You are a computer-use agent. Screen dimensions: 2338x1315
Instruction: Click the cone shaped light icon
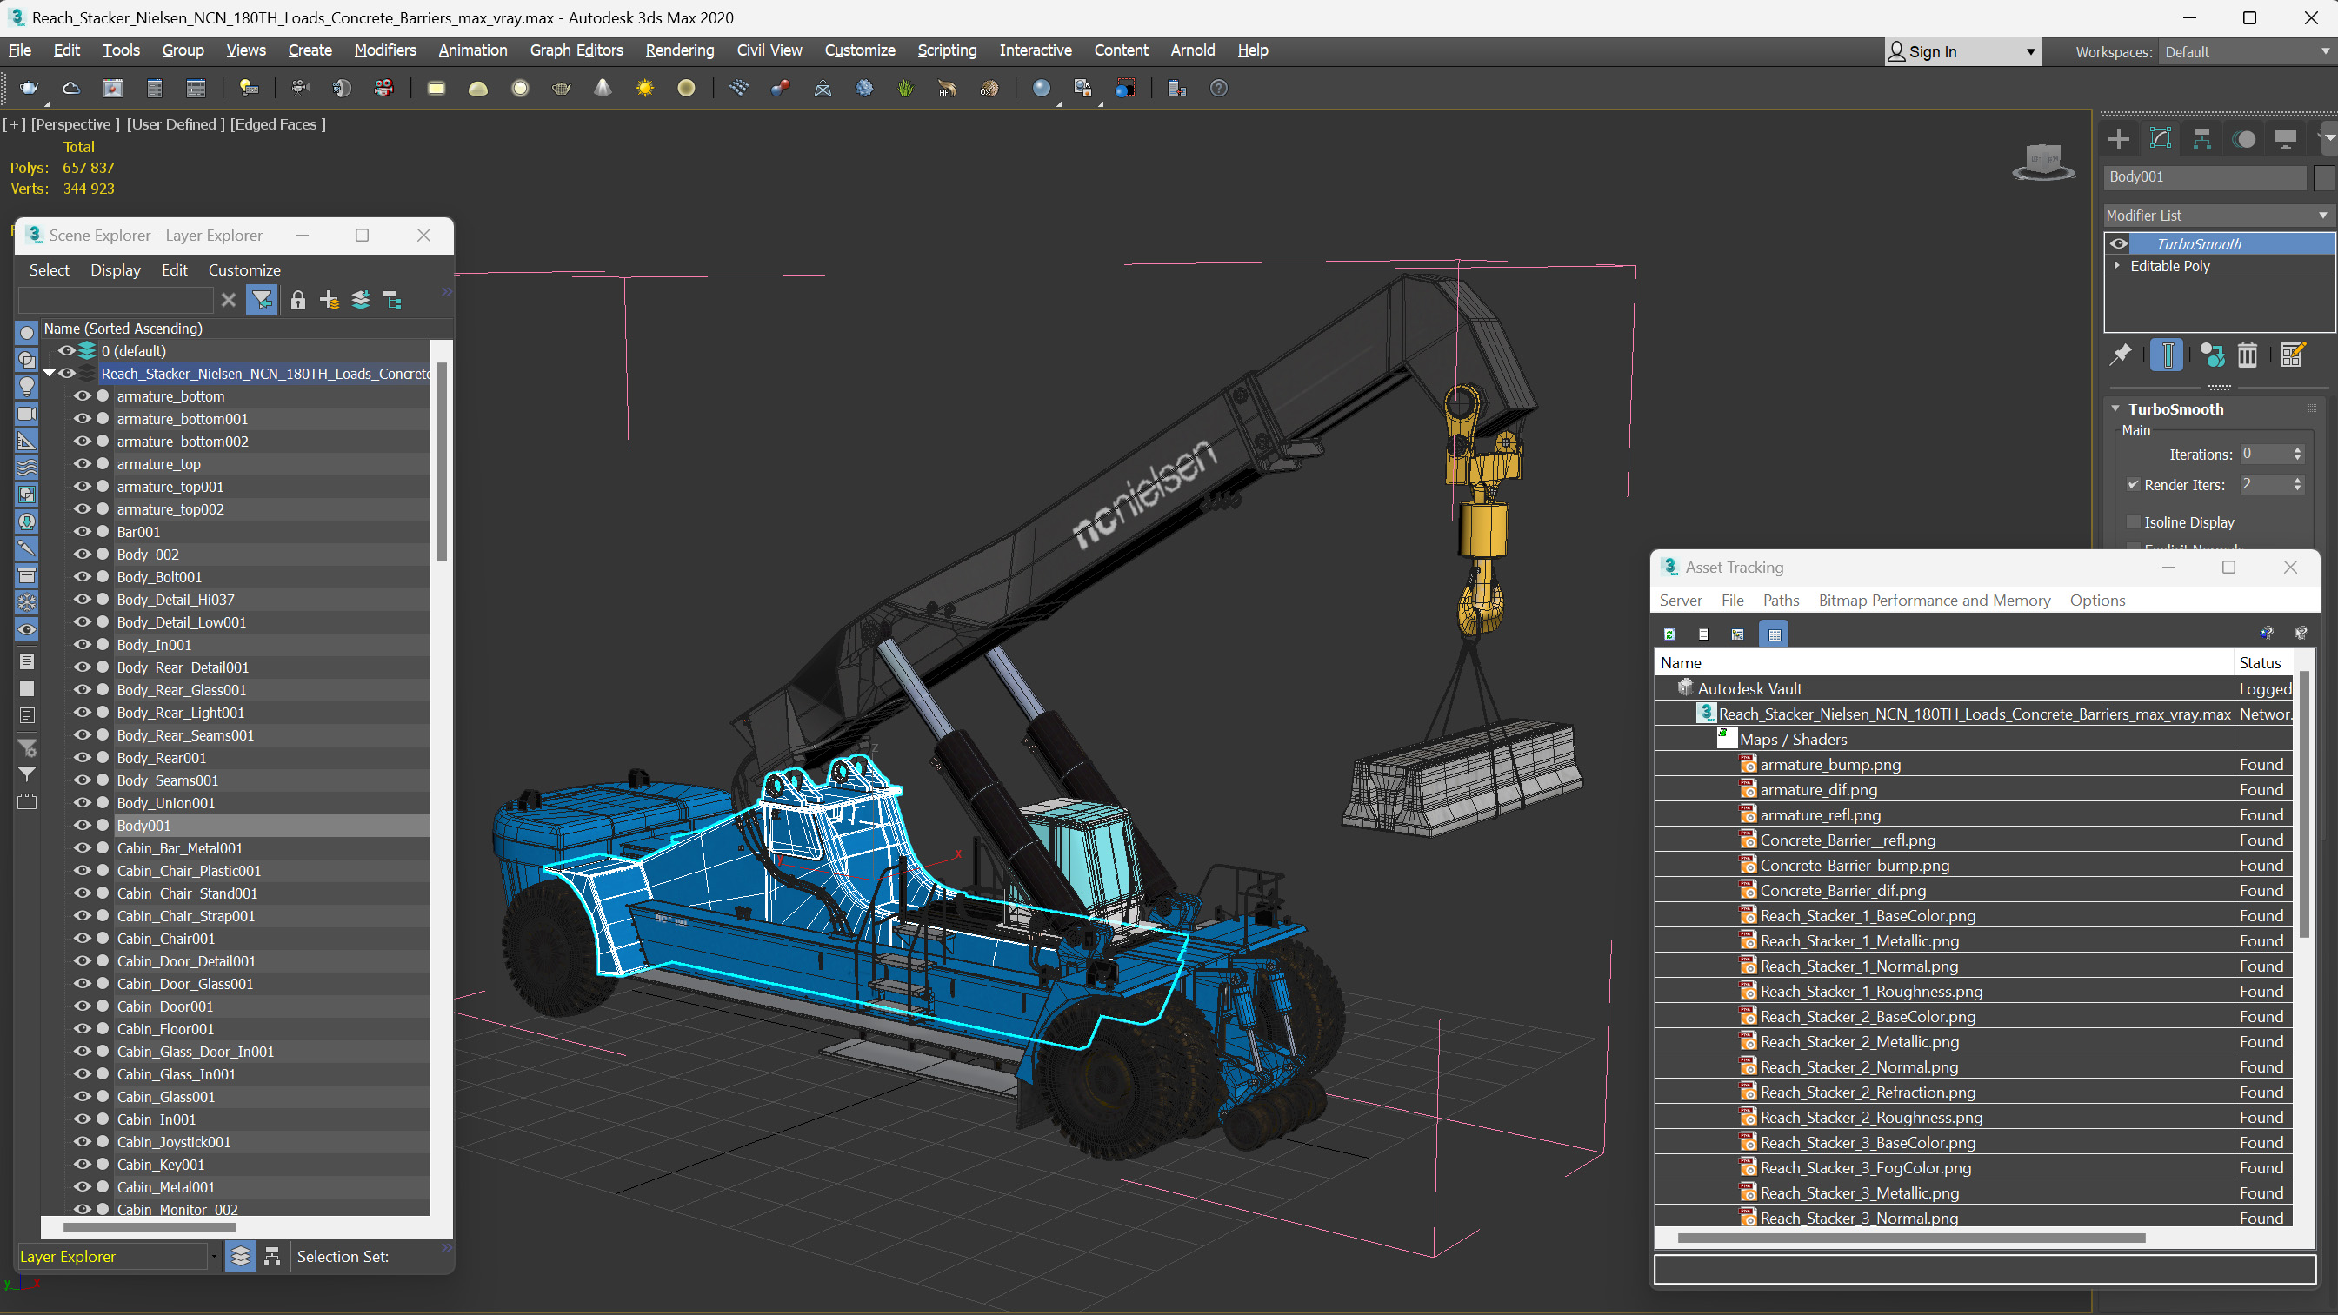pos(603,88)
